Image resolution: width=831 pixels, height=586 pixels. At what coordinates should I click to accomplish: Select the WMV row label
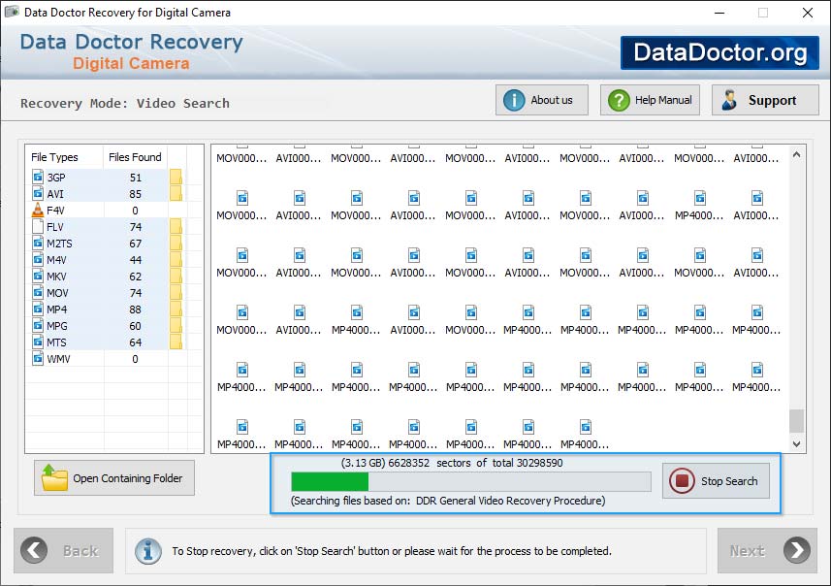click(58, 359)
